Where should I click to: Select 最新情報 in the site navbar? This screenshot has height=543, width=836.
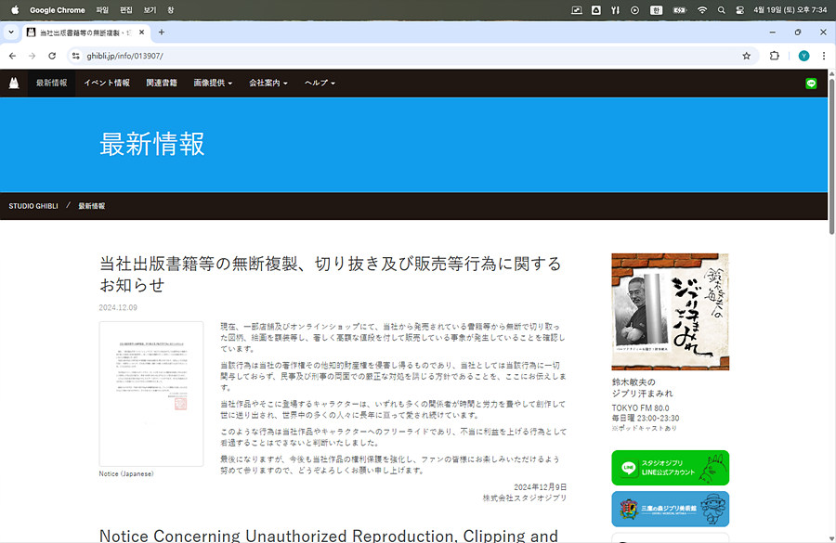tap(52, 84)
